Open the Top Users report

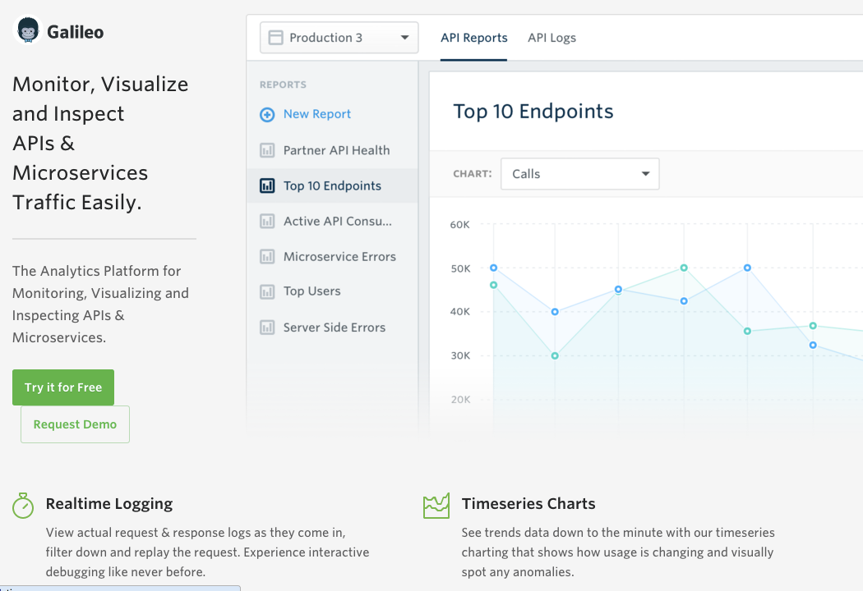tap(332, 291)
